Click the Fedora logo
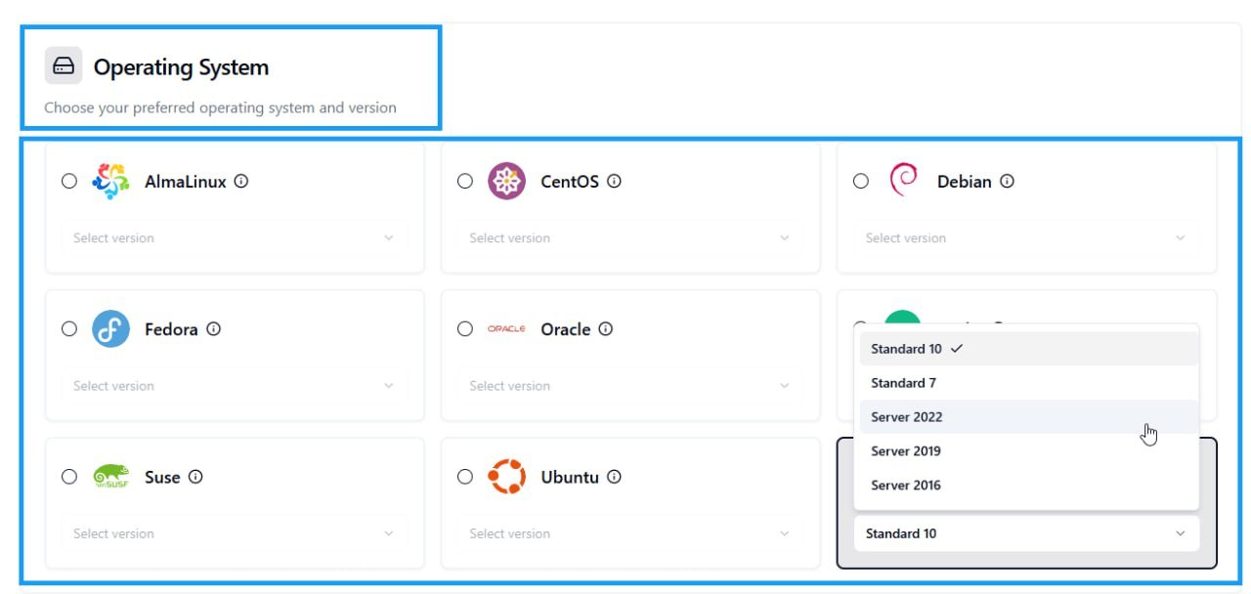Image resolution: width=1251 pixels, height=594 pixels. click(x=110, y=328)
